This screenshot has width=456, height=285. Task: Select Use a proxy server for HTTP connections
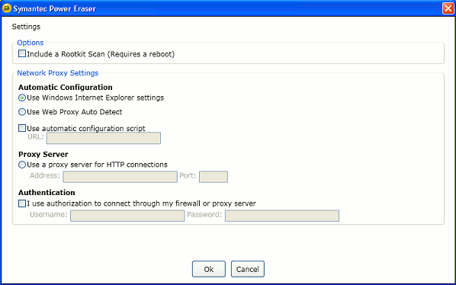click(22, 165)
